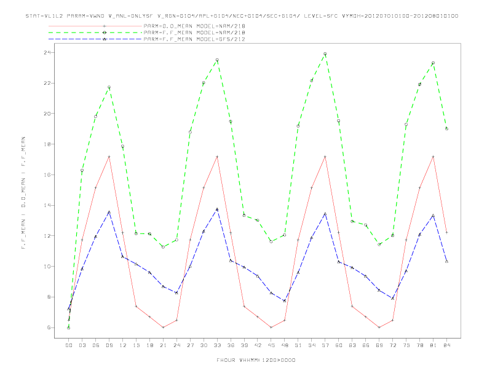The image size is (487, 376).
Task: Click x-axis tick label 72
Action: tap(392, 345)
